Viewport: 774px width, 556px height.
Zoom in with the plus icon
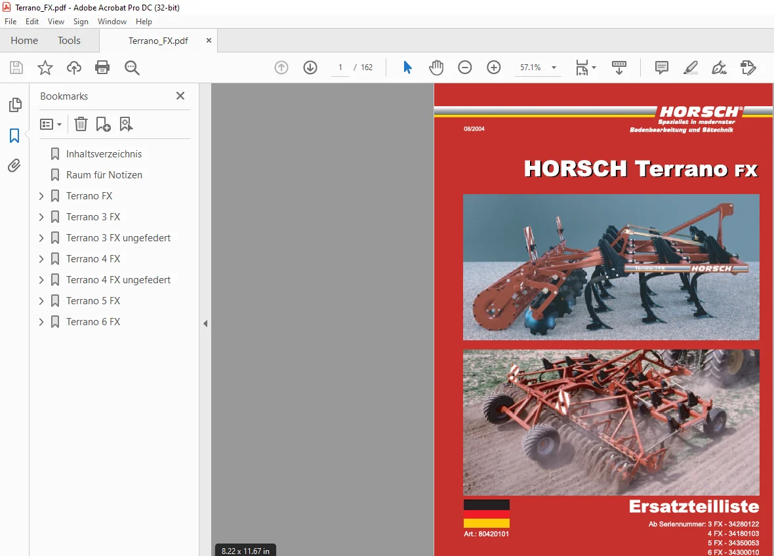click(494, 68)
